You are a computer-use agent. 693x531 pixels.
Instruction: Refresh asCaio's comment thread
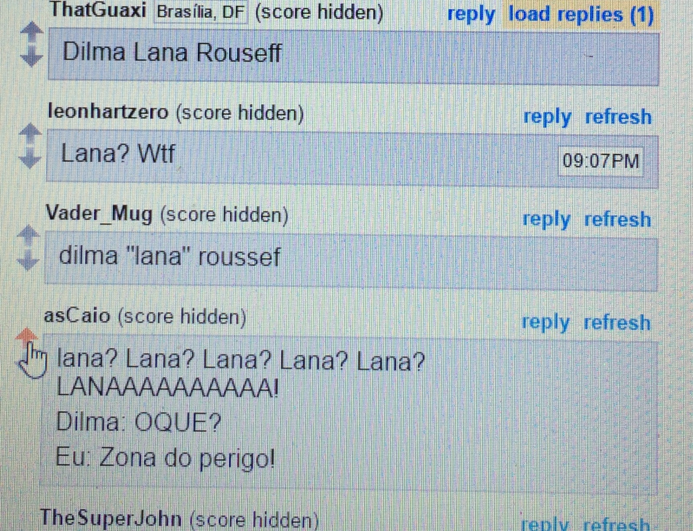point(617,323)
